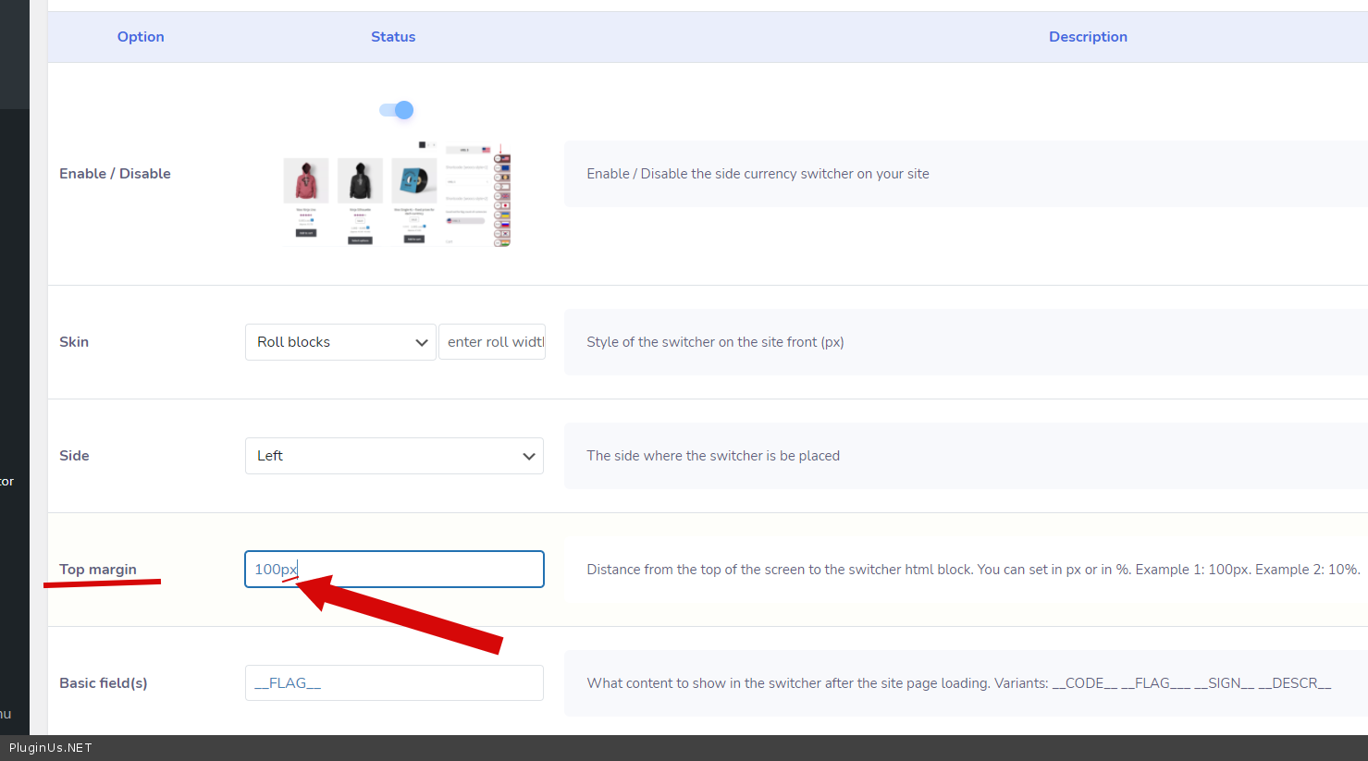Click the enter roll width field
This screenshot has width=1368, height=761.
coord(492,342)
